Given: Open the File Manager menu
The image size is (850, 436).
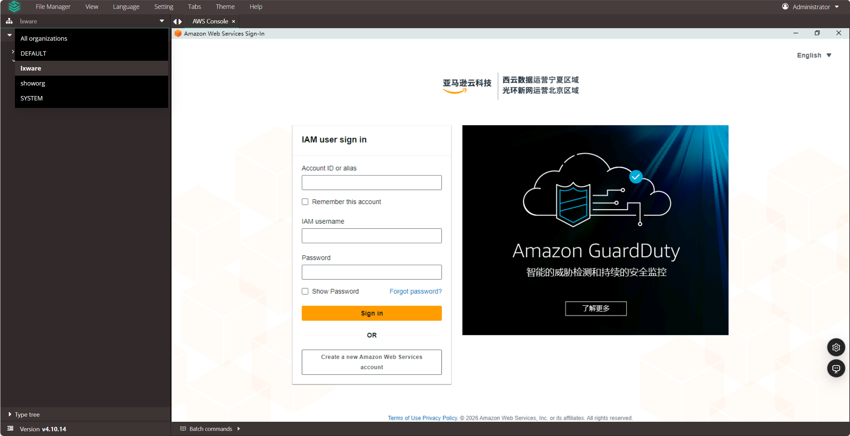Looking at the screenshot, I should tap(53, 6).
